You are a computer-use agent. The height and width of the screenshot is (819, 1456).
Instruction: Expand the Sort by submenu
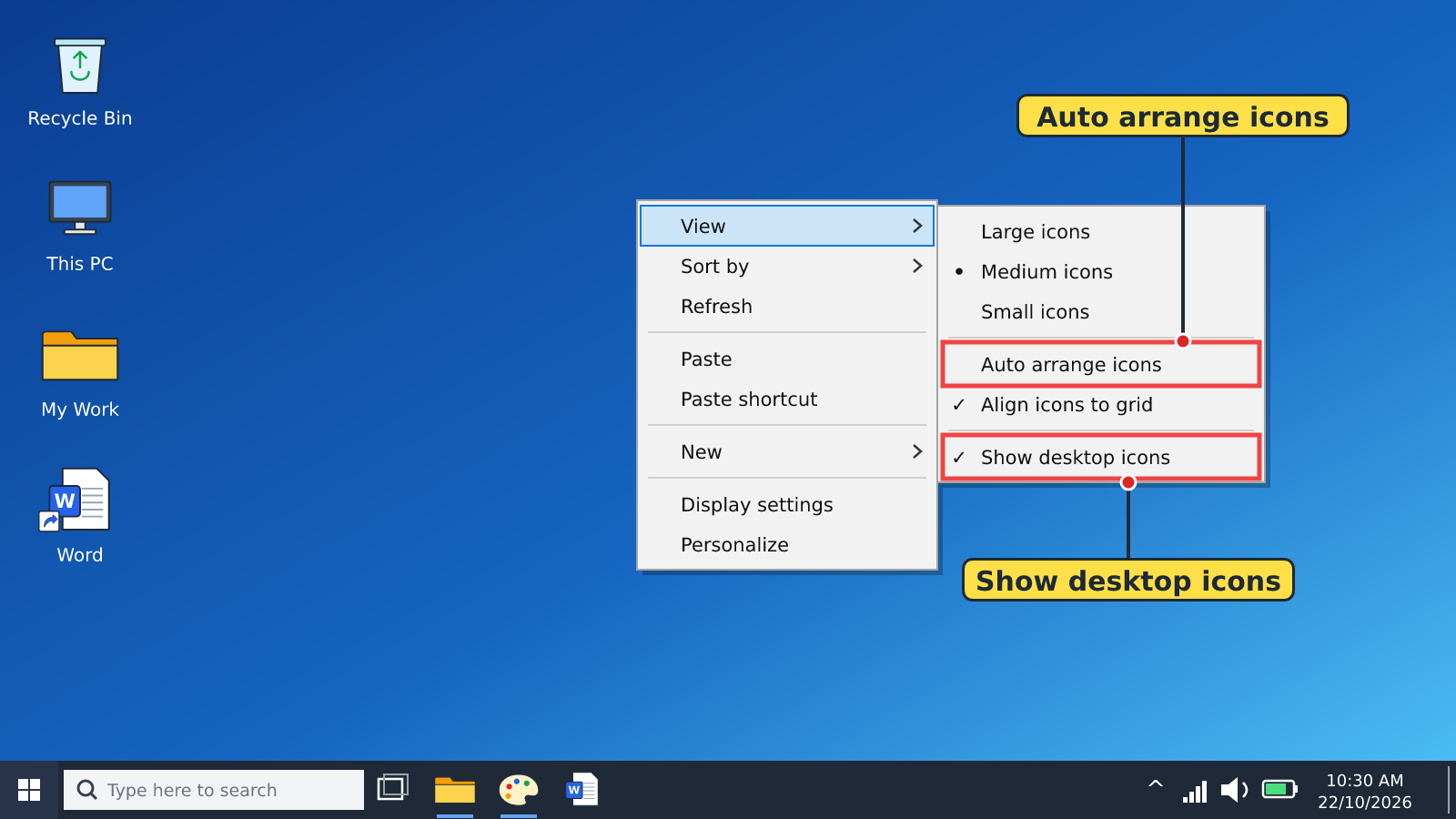coord(787,266)
